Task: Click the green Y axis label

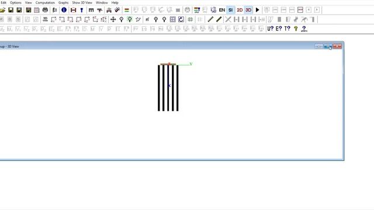Action: pos(191,64)
